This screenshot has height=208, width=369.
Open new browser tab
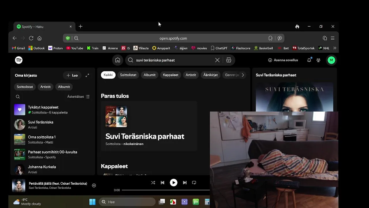80,27
